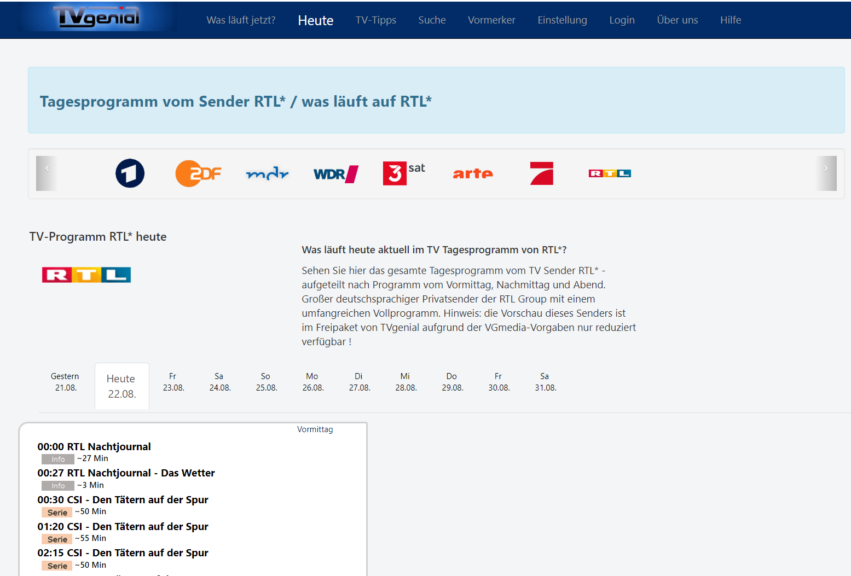
Task: Click the TV-Programm RTL* heute heading
Action: click(98, 237)
